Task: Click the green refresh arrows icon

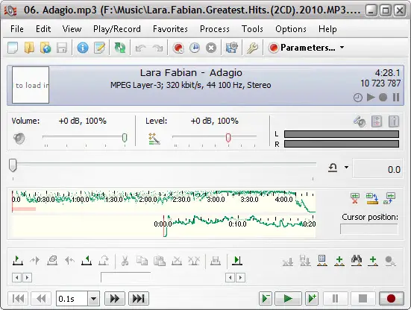Action: 120,48
